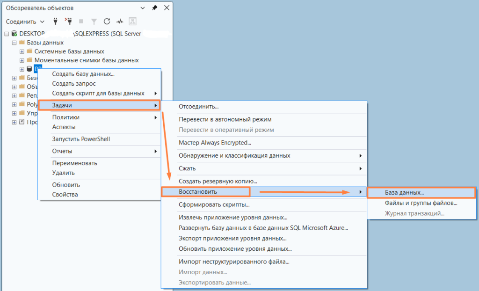Open the window position dropdown arrow in panel header
This screenshot has width=479, height=291.
(x=142, y=8)
